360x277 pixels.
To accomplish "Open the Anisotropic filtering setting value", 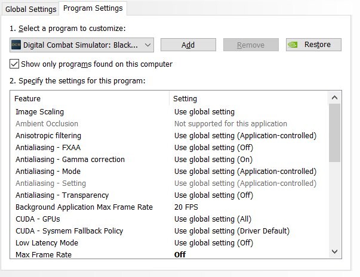I will [245, 136].
